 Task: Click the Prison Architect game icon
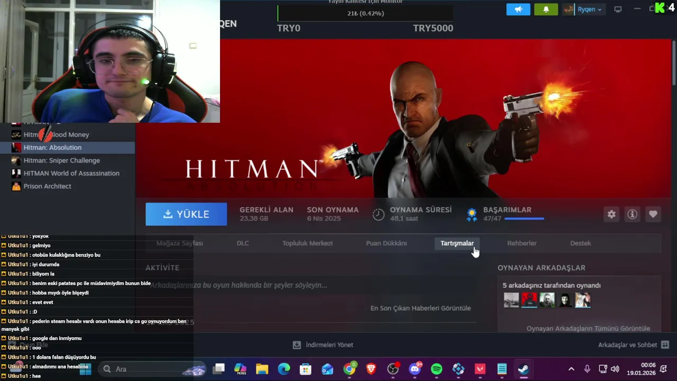16,186
